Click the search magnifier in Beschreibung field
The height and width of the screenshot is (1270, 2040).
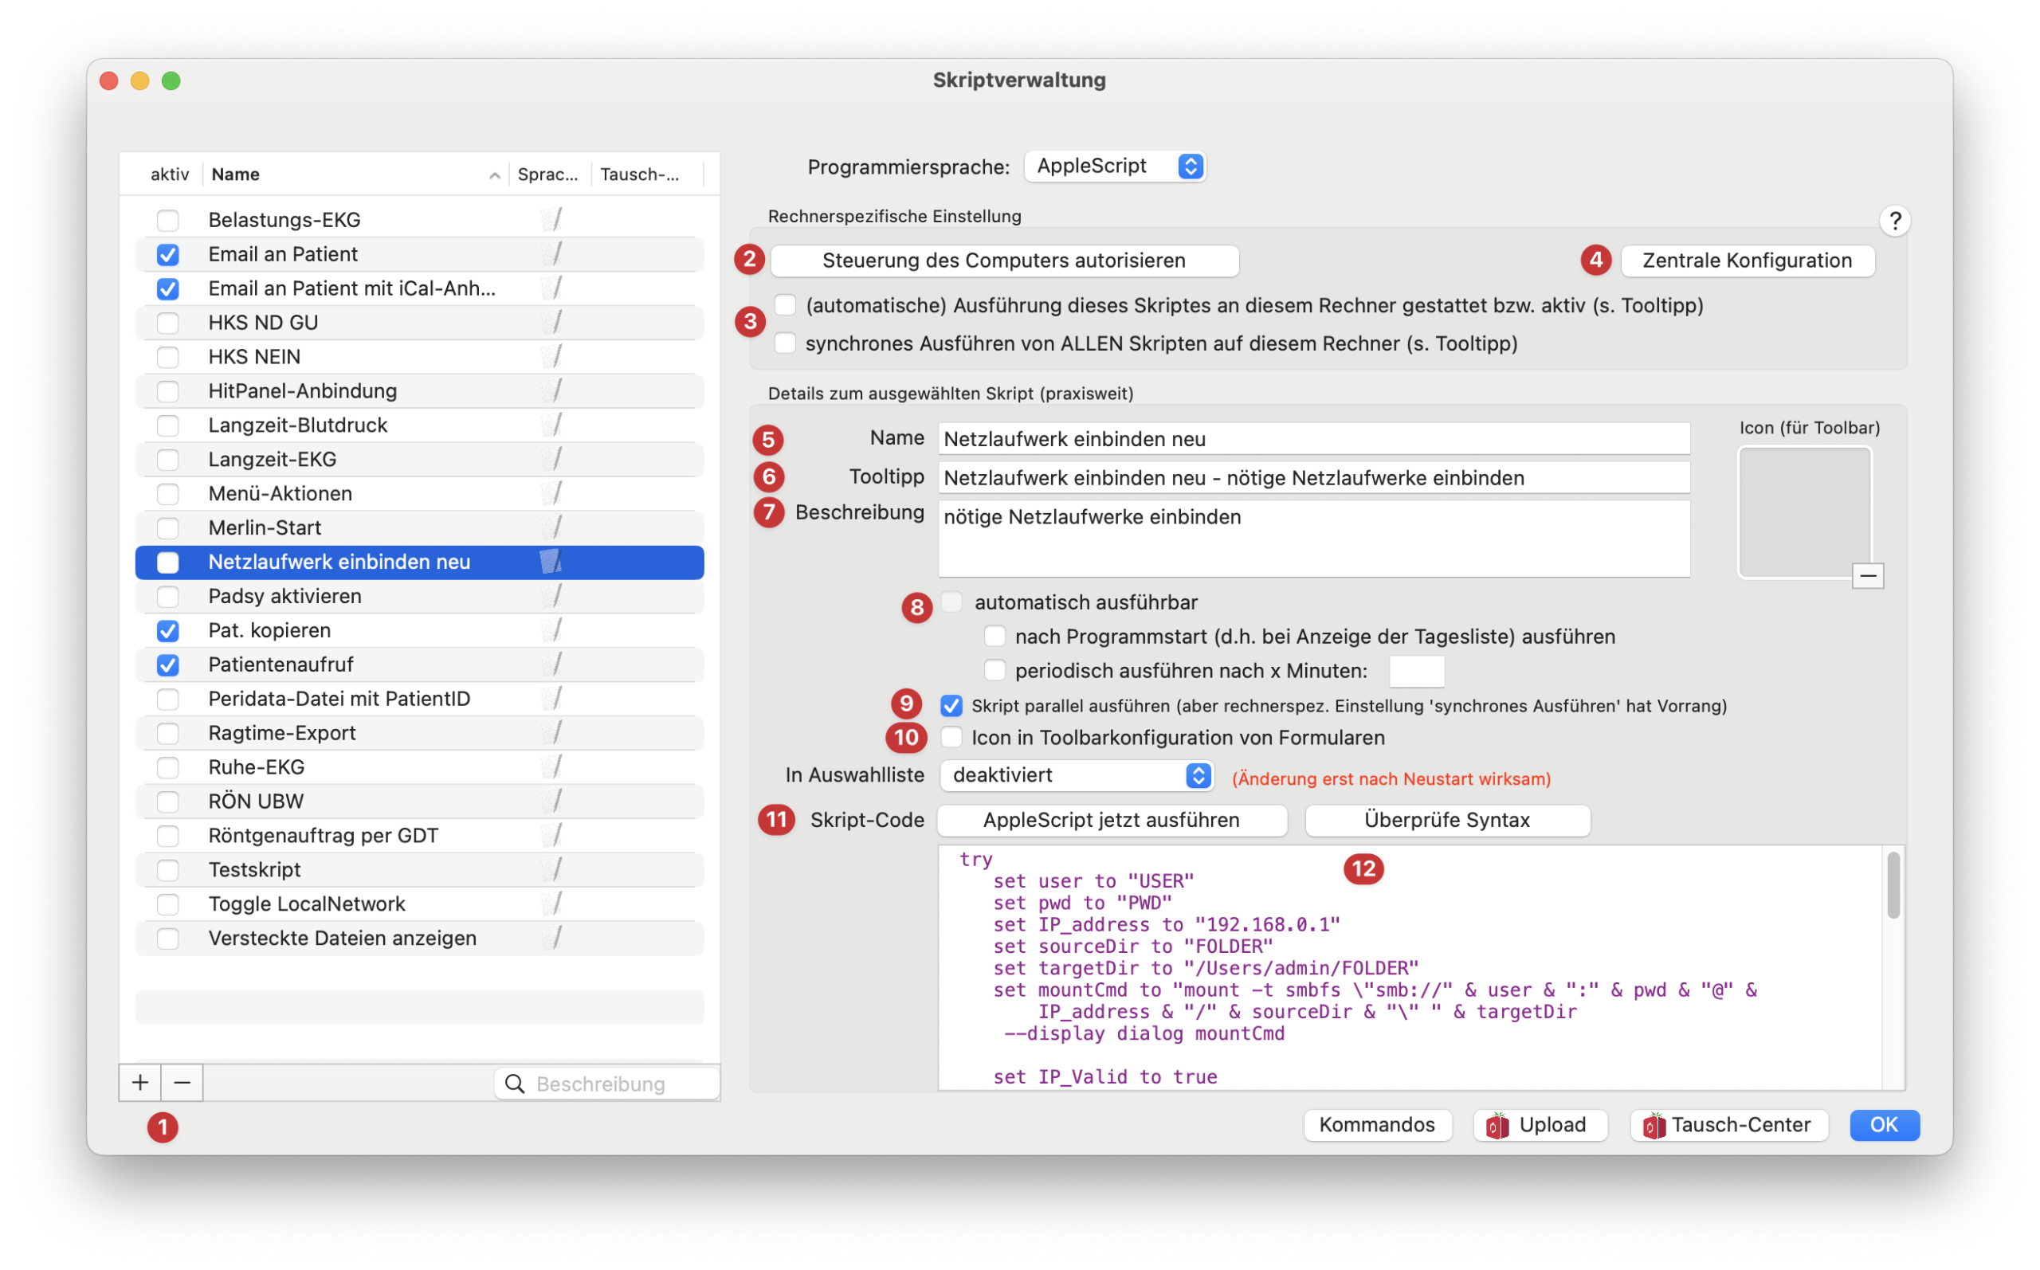(515, 1084)
